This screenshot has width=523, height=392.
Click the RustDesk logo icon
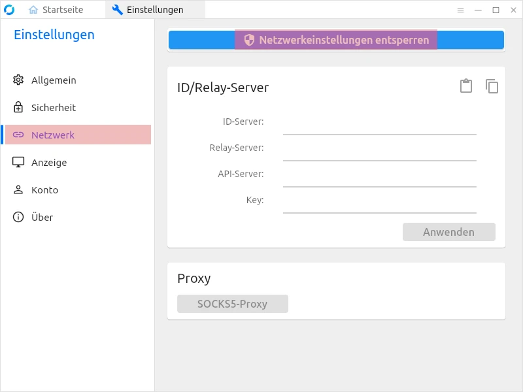tap(9, 9)
